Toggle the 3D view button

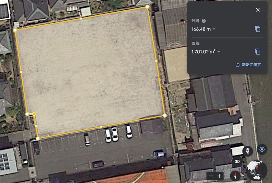237,161
